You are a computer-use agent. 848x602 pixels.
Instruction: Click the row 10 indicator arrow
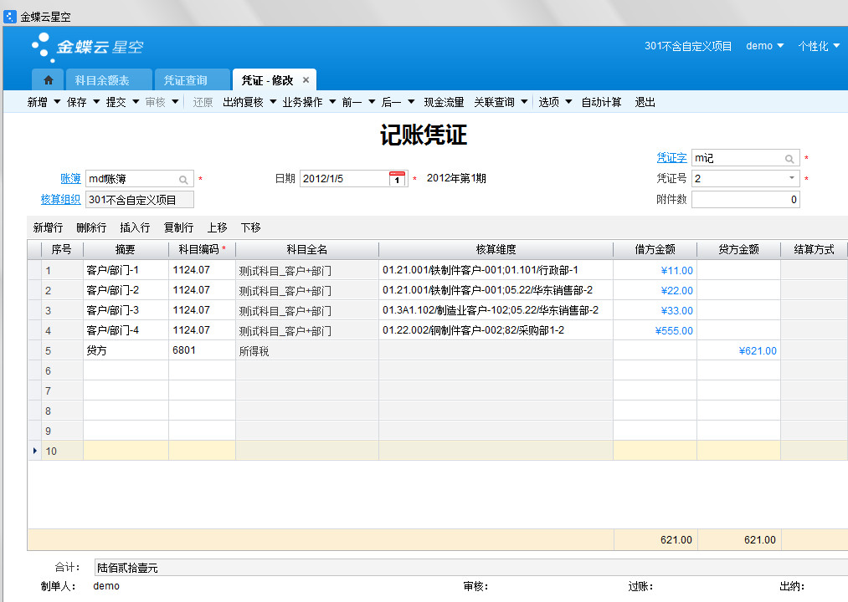[x=34, y=451]
